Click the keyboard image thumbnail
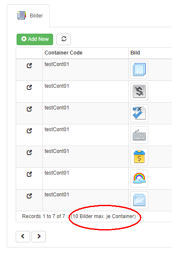Viewport: 172px width, 253px height. point(139,135)
